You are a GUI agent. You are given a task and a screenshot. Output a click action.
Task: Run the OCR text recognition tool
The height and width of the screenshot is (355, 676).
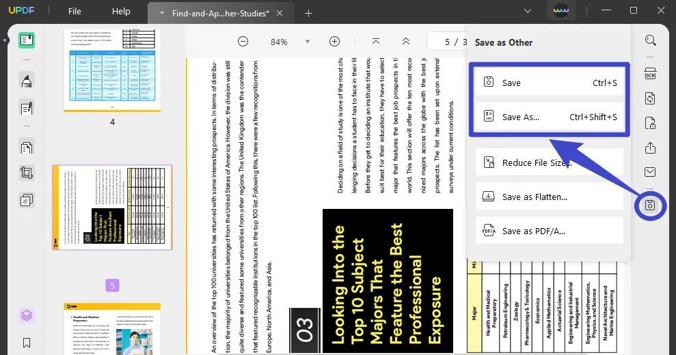click(x=650, y=74)
